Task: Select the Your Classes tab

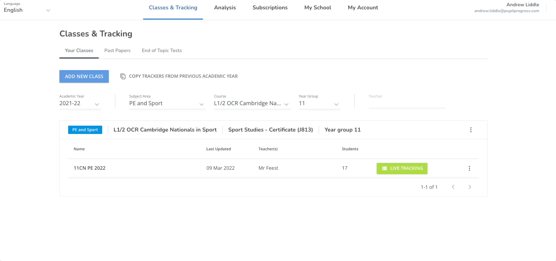Action: tap(79, 51)
